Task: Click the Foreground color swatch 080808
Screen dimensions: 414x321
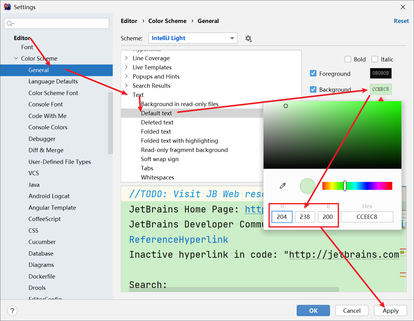Action: 381,73
